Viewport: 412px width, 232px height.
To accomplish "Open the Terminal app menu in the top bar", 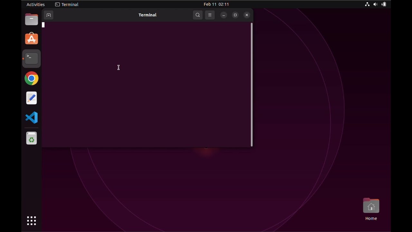I will [x=67, y=5].
